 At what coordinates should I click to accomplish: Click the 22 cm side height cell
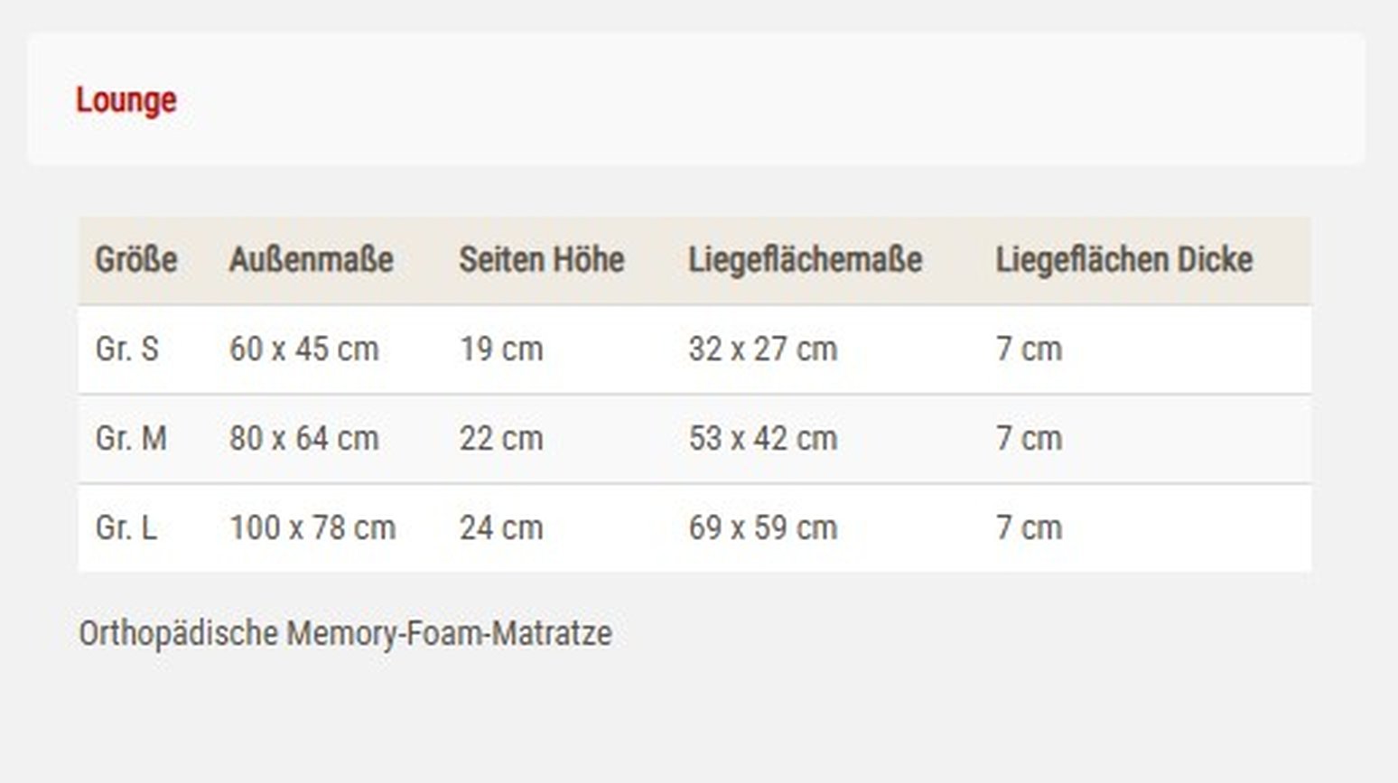[501, 438]
